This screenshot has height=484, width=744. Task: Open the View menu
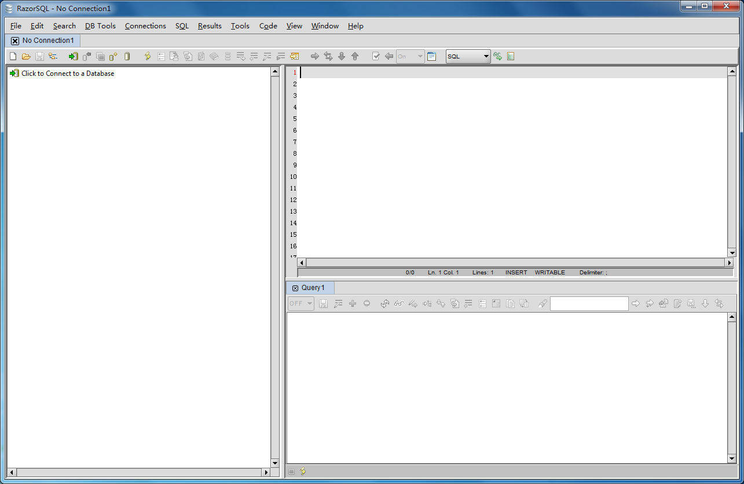294,25
